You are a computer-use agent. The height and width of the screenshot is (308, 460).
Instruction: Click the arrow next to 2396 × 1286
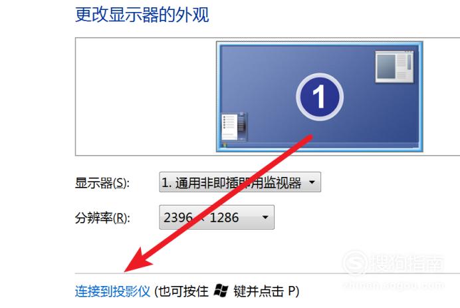coord(265,218)
